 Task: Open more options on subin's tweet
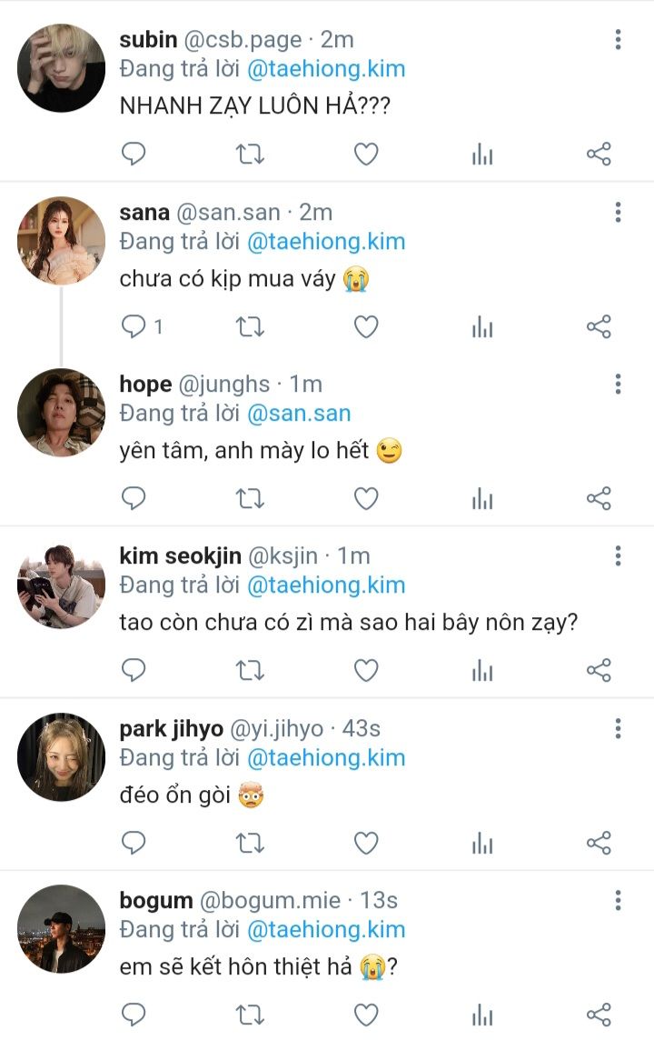(x=618, y=40)
